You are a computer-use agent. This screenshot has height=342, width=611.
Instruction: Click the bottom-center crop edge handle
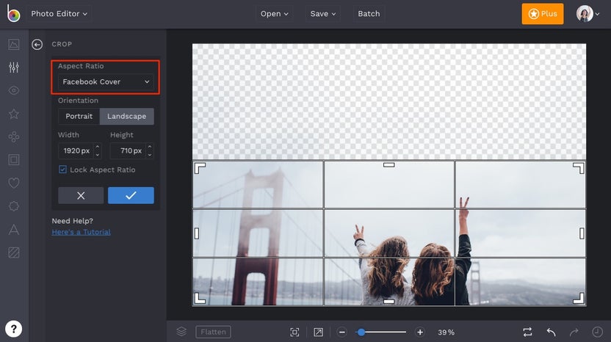pyautogui.click(x=389, y=301)
